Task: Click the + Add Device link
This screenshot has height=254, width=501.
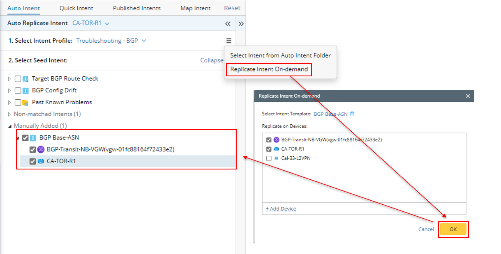Action: tap(281, 209)
